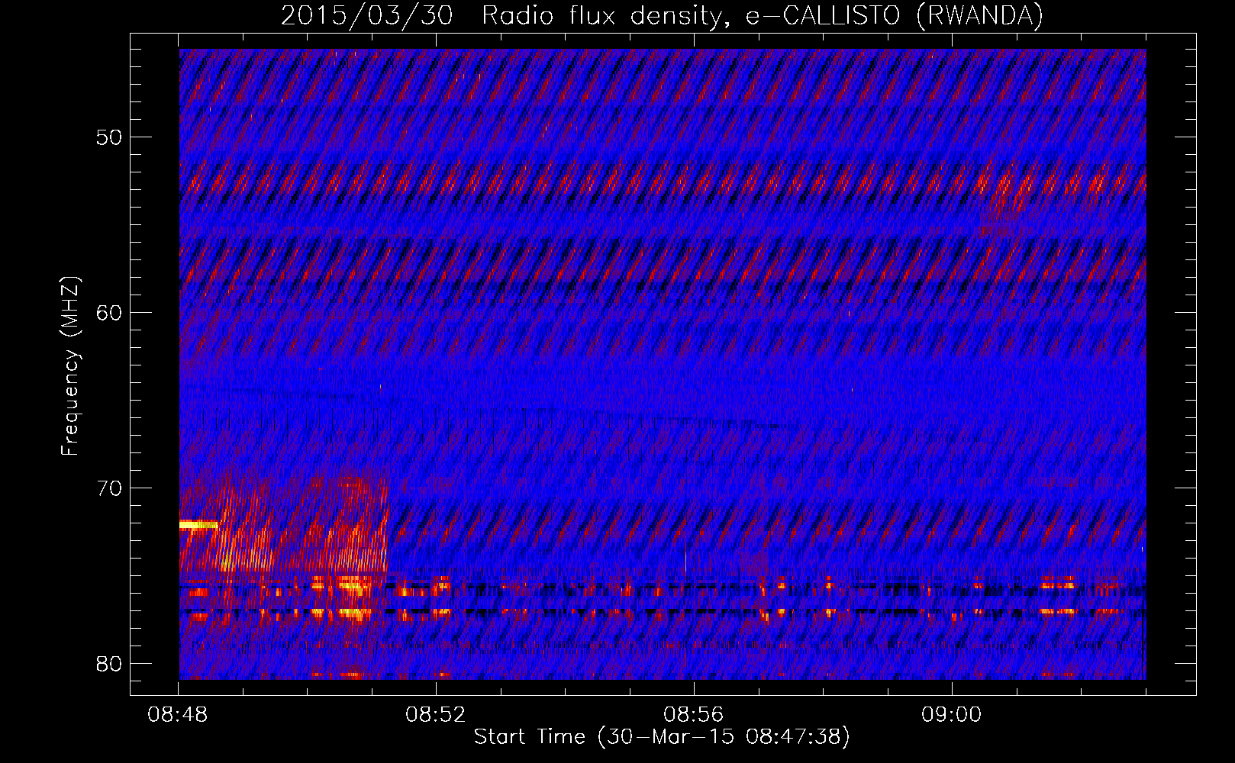Click the "60" frequency tick label
Viewport: 1235px width, 763px height.
(x=109, y=313)
